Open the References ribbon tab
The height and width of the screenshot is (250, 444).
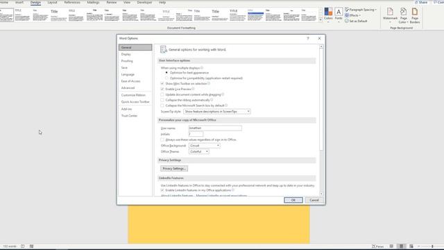point(72,2)
